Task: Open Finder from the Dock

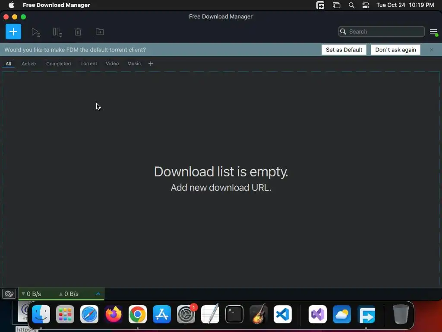Action: coord(41,314)
